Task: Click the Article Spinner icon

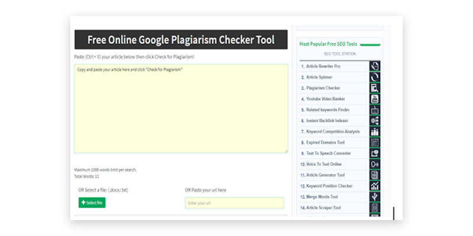Action: pos(375,77)
